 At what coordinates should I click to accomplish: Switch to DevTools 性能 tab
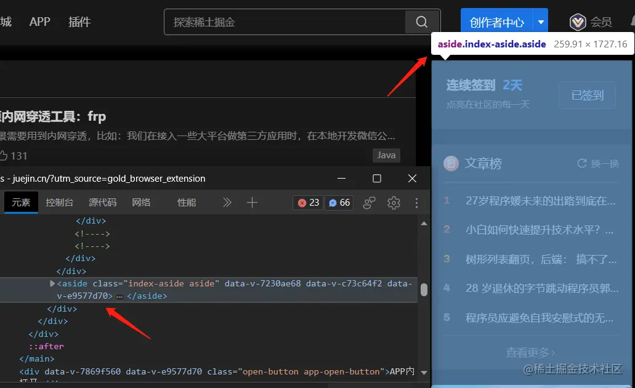pyautogui.click(x=187, y=202)
